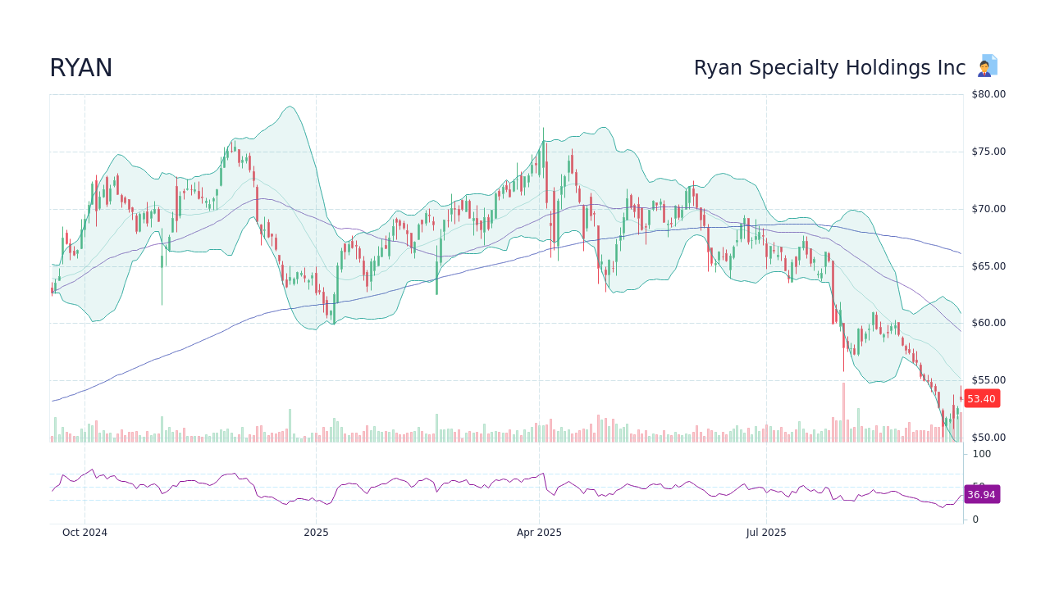Click the $70.00 price axis label
The height and width of the screenshot is (590, 1050).
pos(988,209)
